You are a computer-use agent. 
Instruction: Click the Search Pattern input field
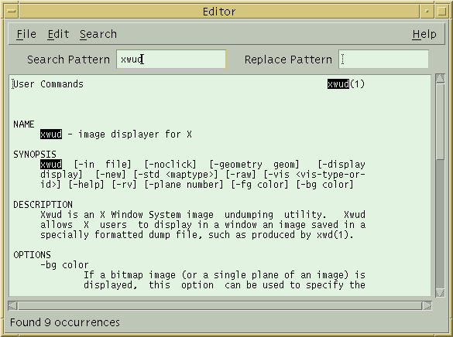click(x=171, y=59)
